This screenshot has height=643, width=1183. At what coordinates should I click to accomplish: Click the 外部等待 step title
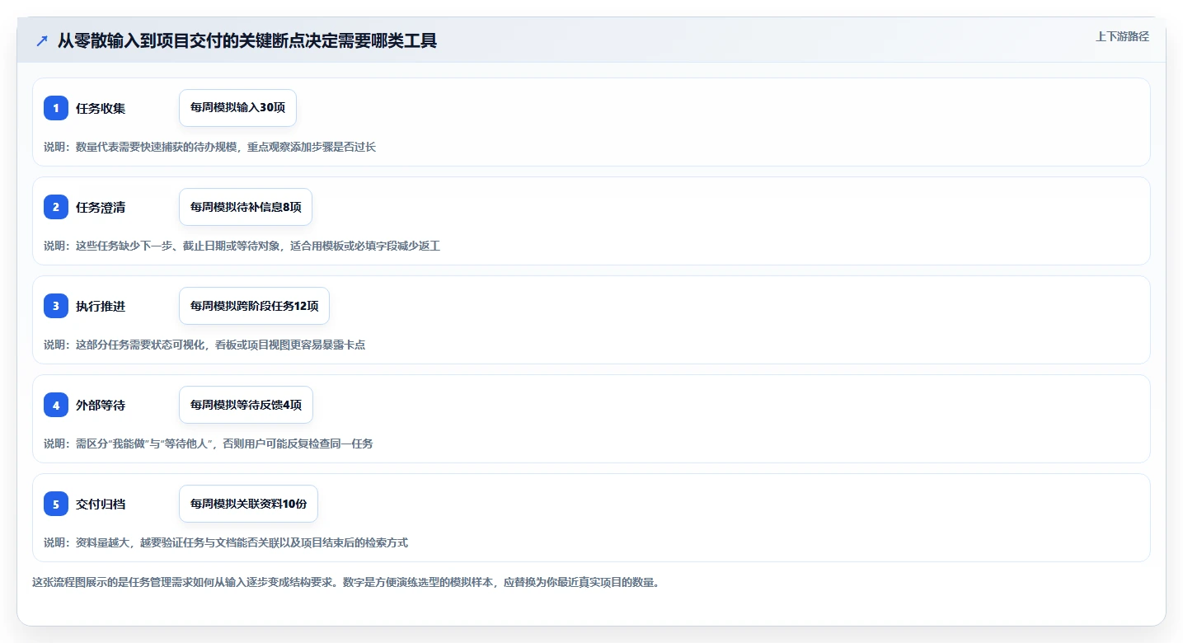[x=101, y=405]
